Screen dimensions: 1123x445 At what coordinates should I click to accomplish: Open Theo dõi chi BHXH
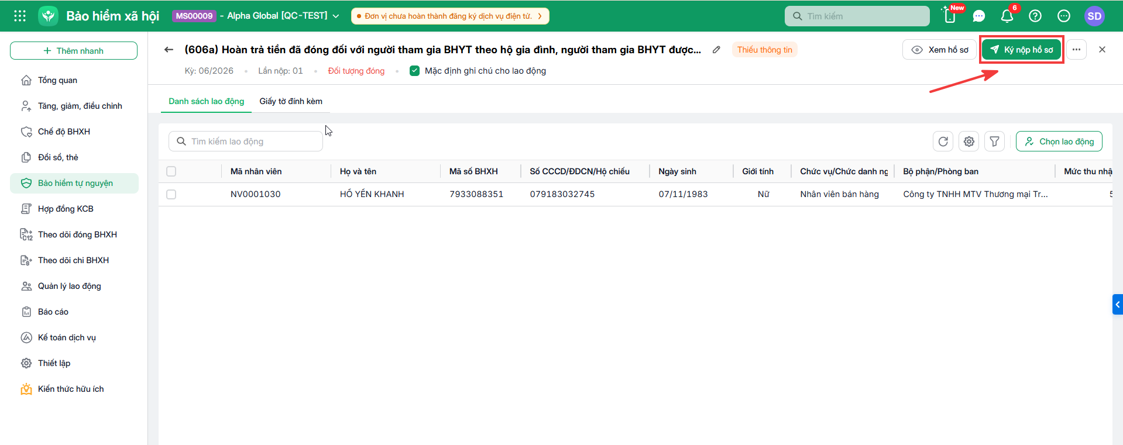74,260
